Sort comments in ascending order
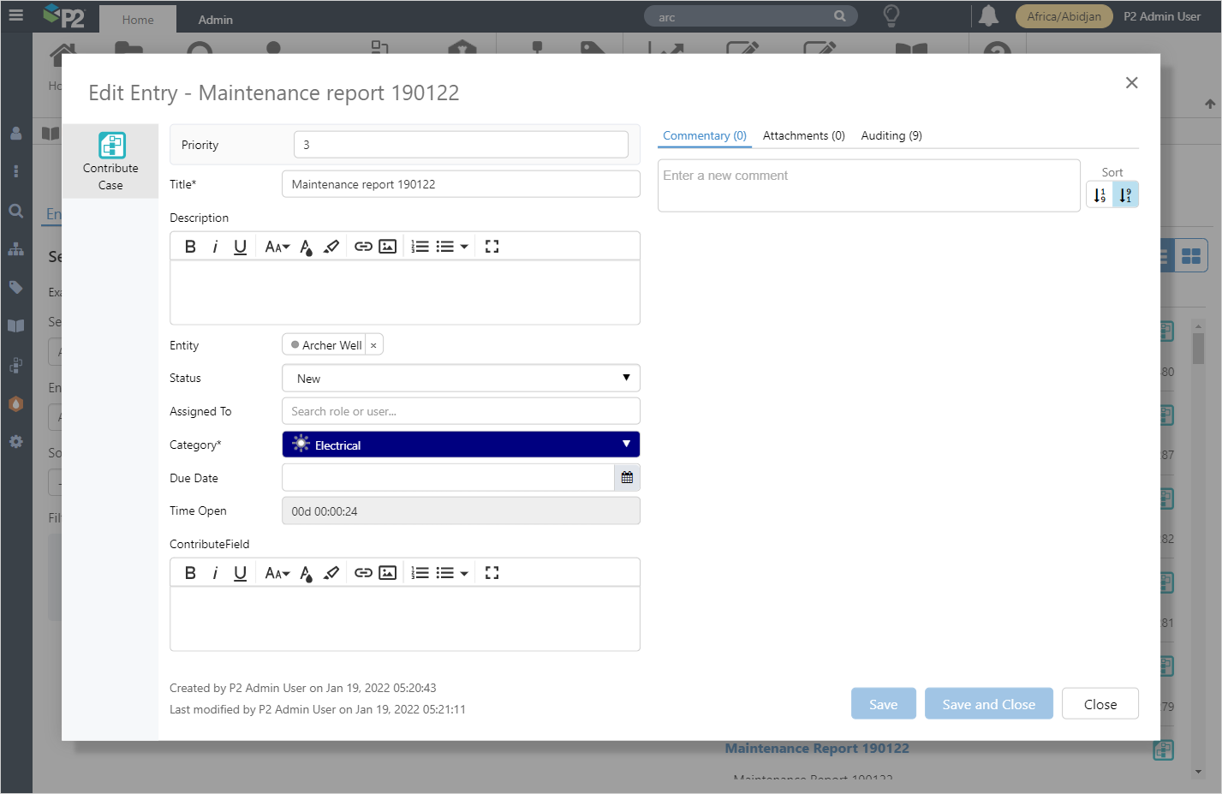The height and width of the screenshot is (794, 1222). click(1100, 195)
